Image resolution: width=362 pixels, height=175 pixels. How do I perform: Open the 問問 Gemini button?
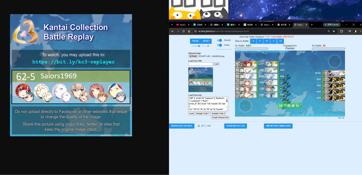click(x=331, y=25)
